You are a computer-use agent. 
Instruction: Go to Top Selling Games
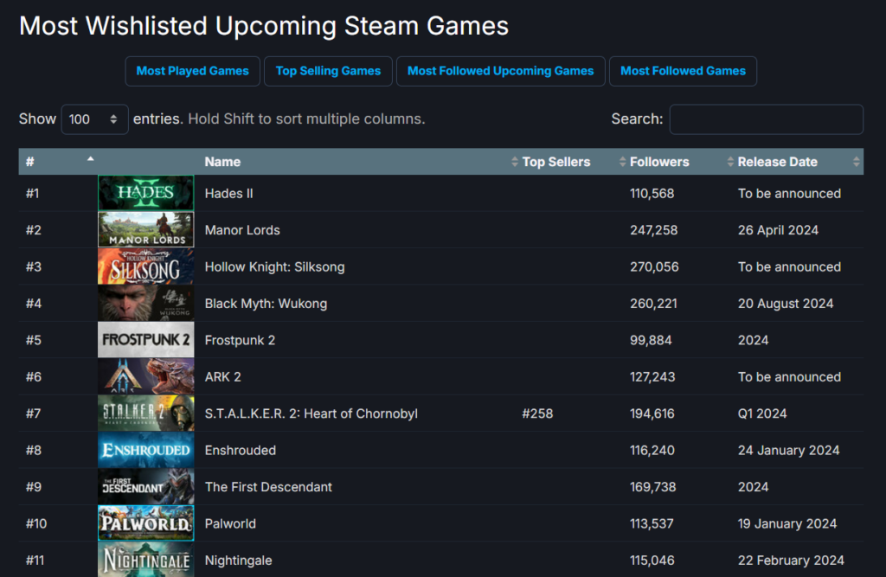[328, 71]
